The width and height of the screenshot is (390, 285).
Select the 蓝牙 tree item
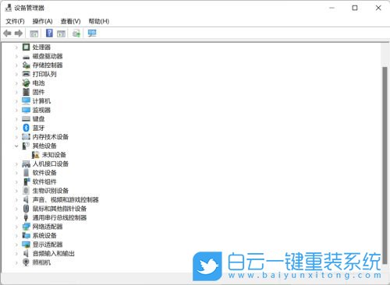point(38,128)
